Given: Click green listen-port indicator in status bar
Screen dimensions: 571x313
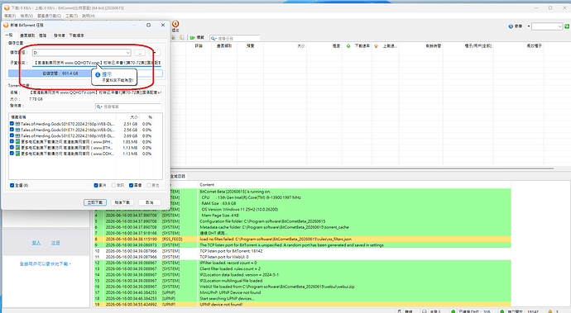Looking at the screenshot, I should coord(501,311).
